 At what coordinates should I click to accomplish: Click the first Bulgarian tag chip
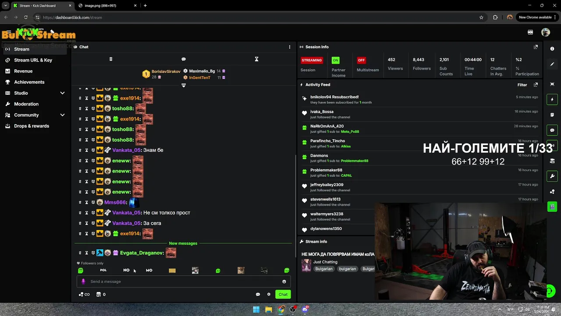pyautogui.click(x=324, y=269)
